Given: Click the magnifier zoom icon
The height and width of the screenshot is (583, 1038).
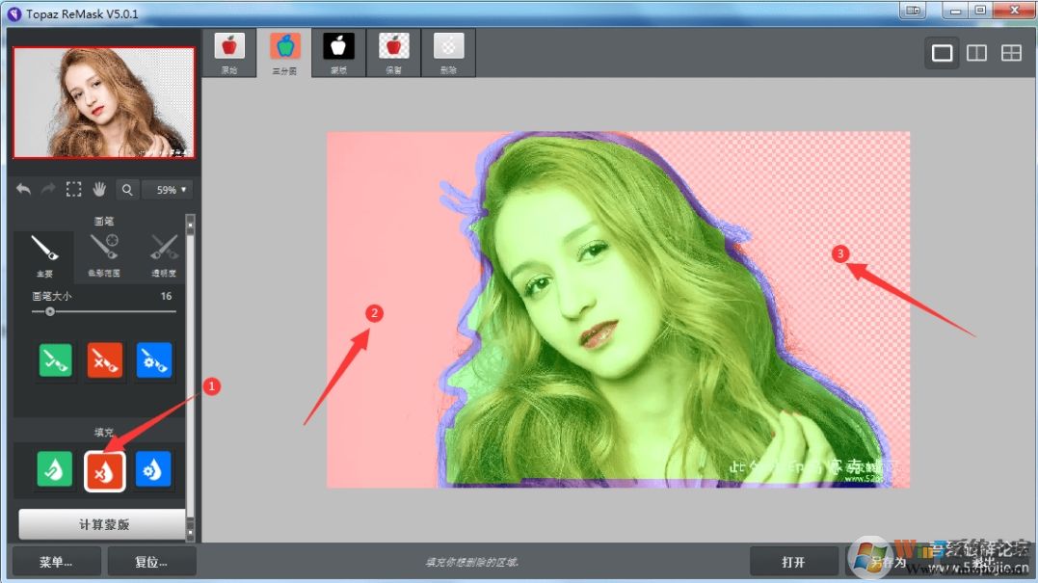Looking at the screenshot, I should tap(128, 190).
